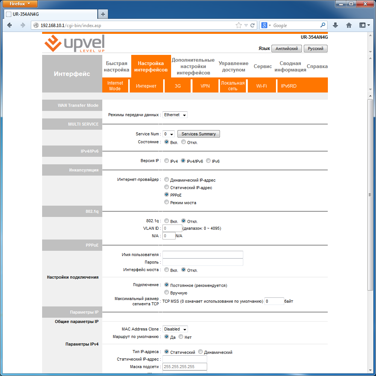Open the Сервис tab
The height and width of the screenshot is (376, 376).
pyautogui.click(x=262, y=67)
